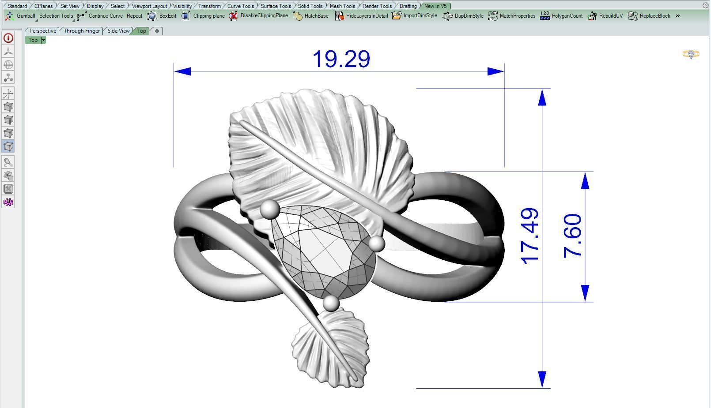Click the small lower leaf on the ring
Viewport: 711px width, 408px height.
coord(331,348)
